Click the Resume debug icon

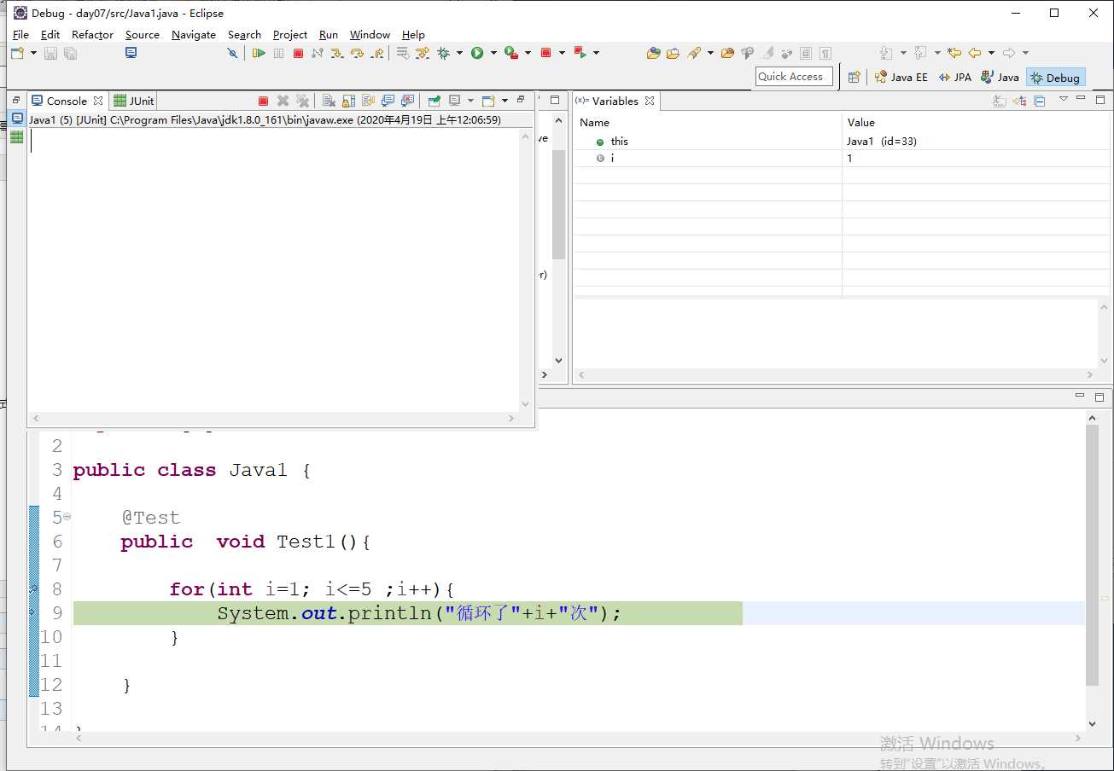[x=259, y=53]
